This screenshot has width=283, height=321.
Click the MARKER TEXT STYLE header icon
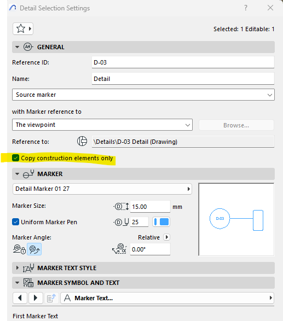(x=28, y=268)
